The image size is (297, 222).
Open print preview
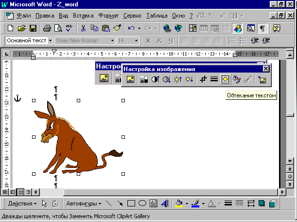coord(58,28)
